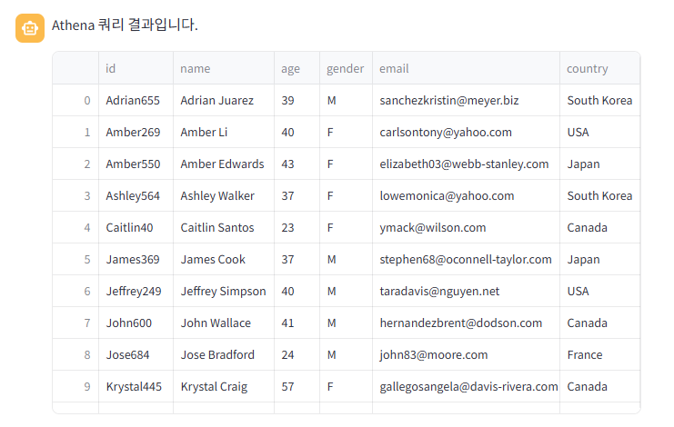Image resolution: width=674 pixels, height=427 pixels.
Task: Select the Jeffrey249 id cell
Action: tap(136, 291)
